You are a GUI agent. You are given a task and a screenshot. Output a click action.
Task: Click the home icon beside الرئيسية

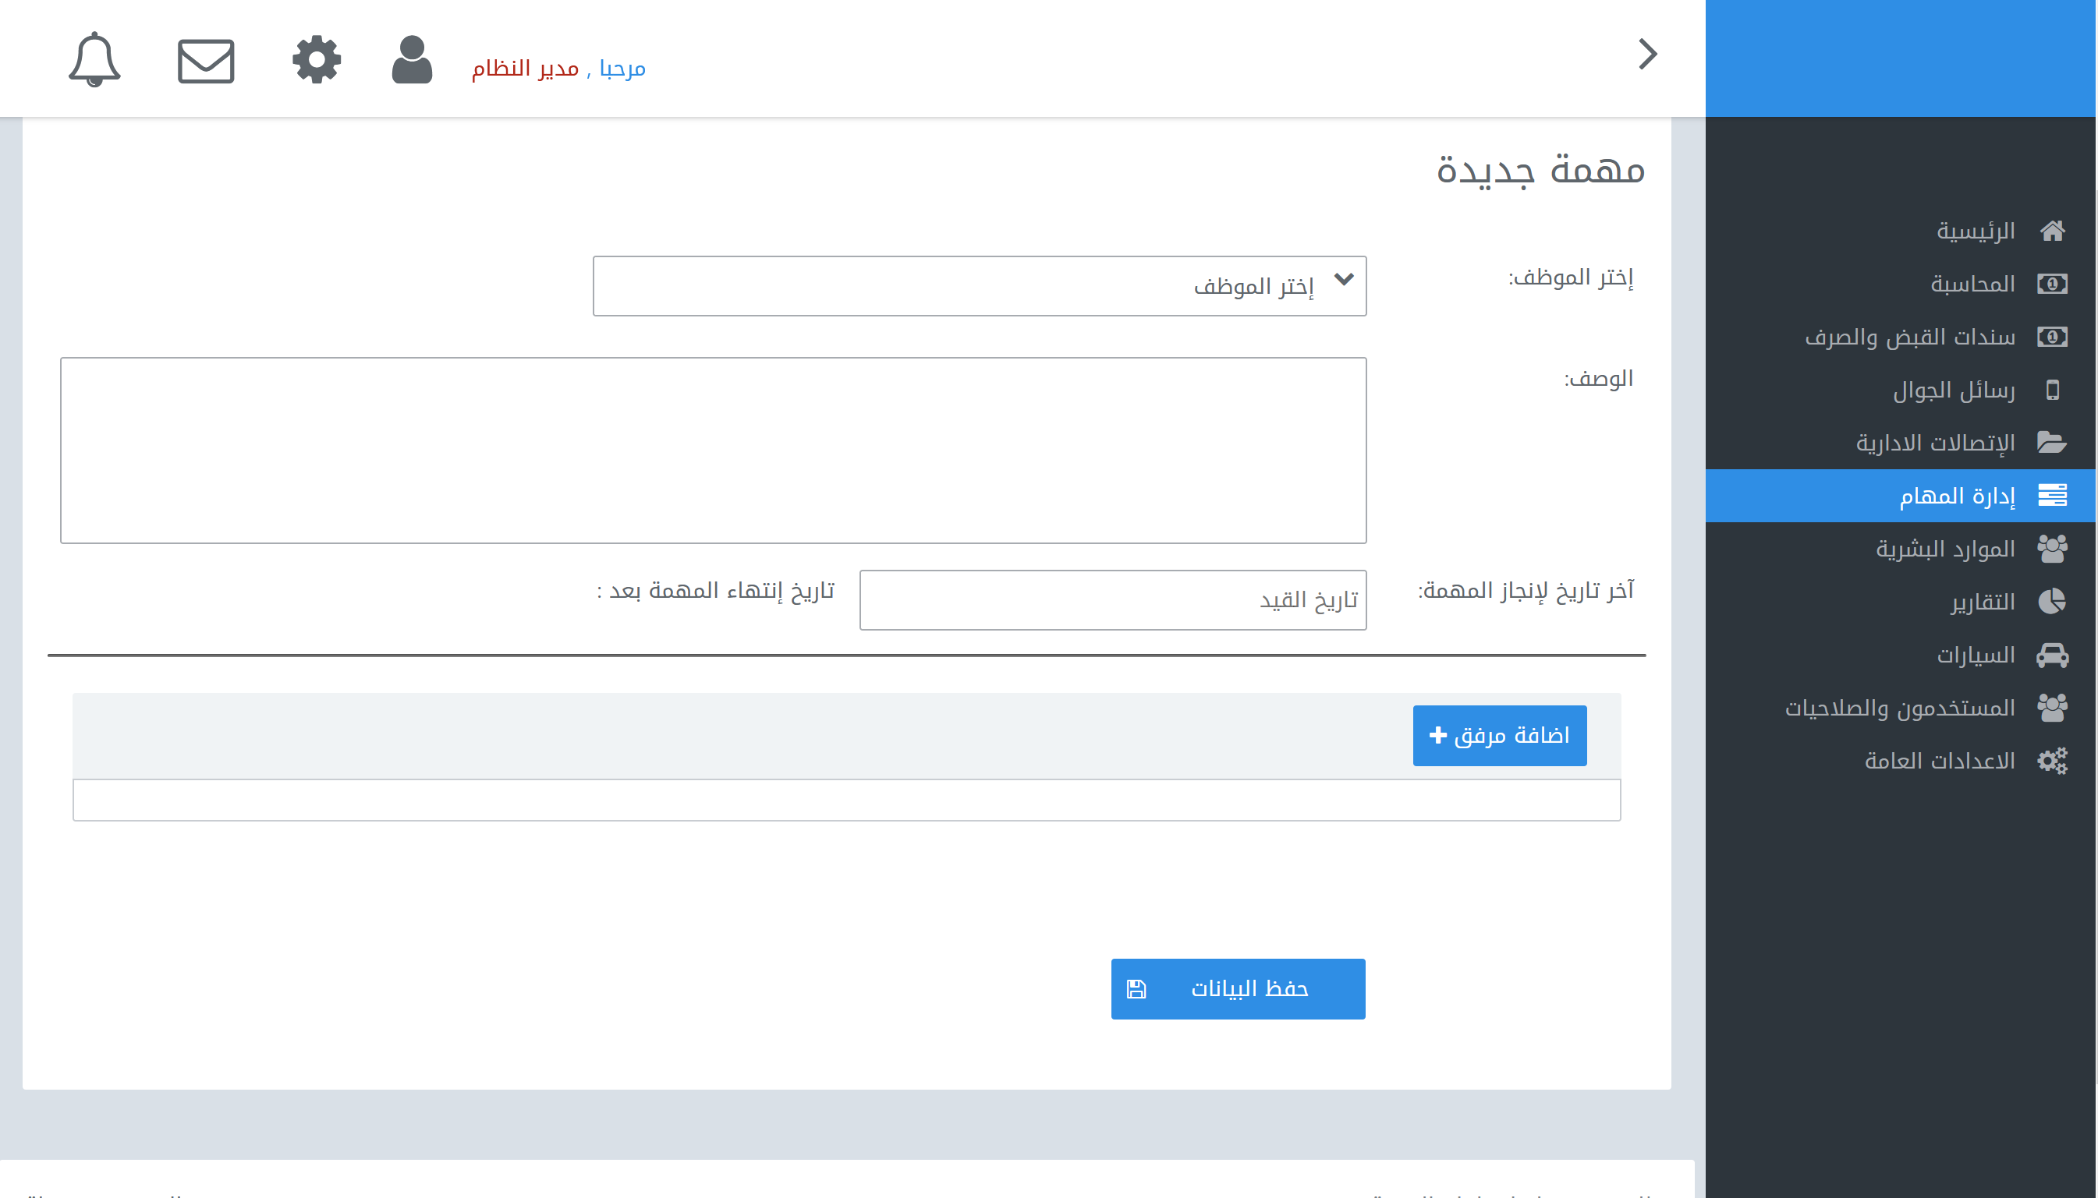coord(2054,231)
